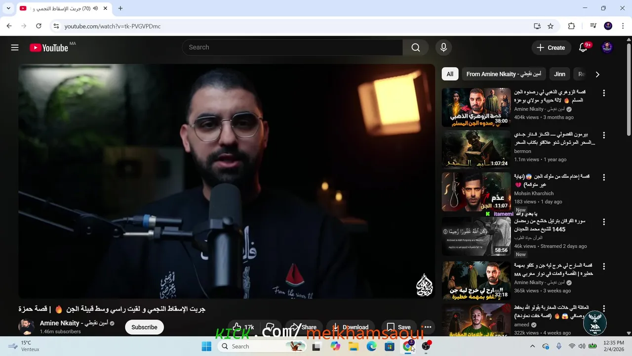
Task: Open the bermon channel link
Action: 522,151
